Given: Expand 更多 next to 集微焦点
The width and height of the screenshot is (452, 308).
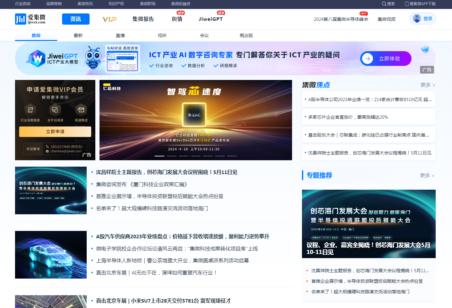Looking at the screenshot, I should 428,85.
